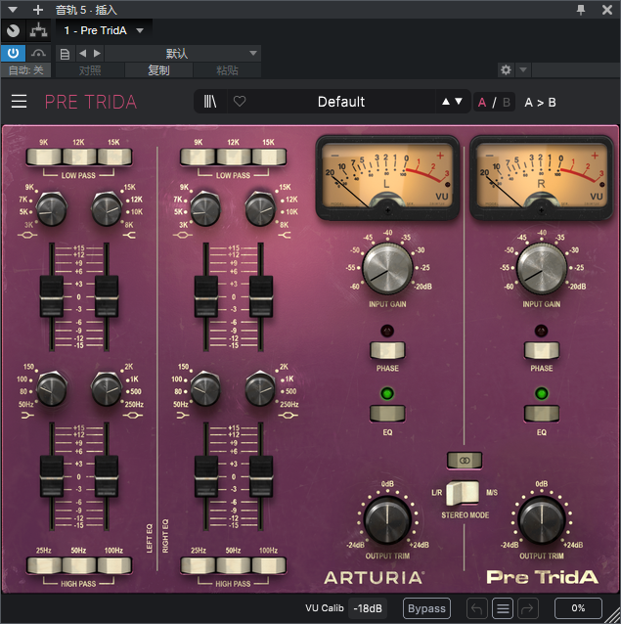
Task: Toggle right channel PHASE switch
Action: pos(542,350)
